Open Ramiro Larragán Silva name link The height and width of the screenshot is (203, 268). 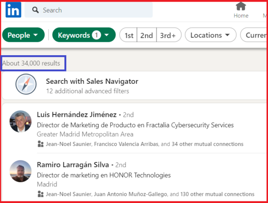tap(73, 165)
